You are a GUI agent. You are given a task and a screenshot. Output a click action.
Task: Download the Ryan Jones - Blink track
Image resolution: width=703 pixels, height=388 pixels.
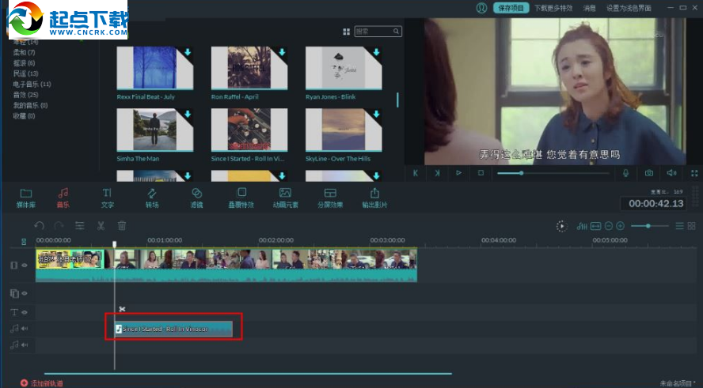(x=377, y=53)
